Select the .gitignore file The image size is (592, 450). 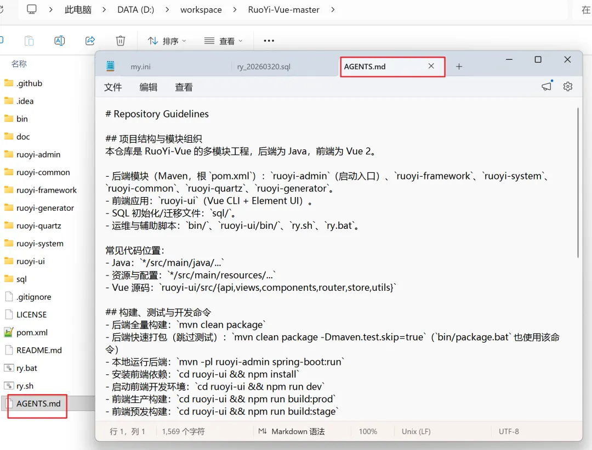[x=28, y=296]
